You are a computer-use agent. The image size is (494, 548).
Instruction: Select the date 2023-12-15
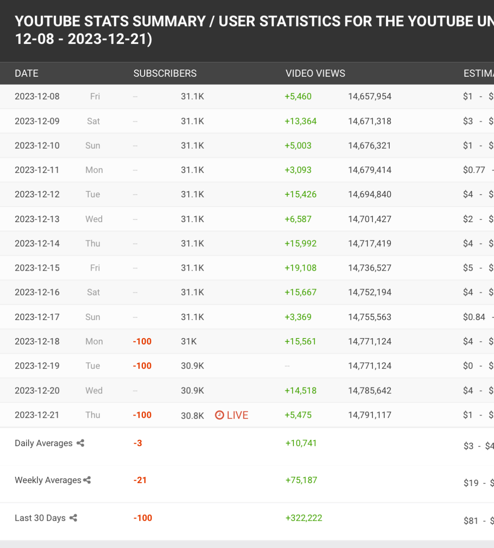pos(37,268)
